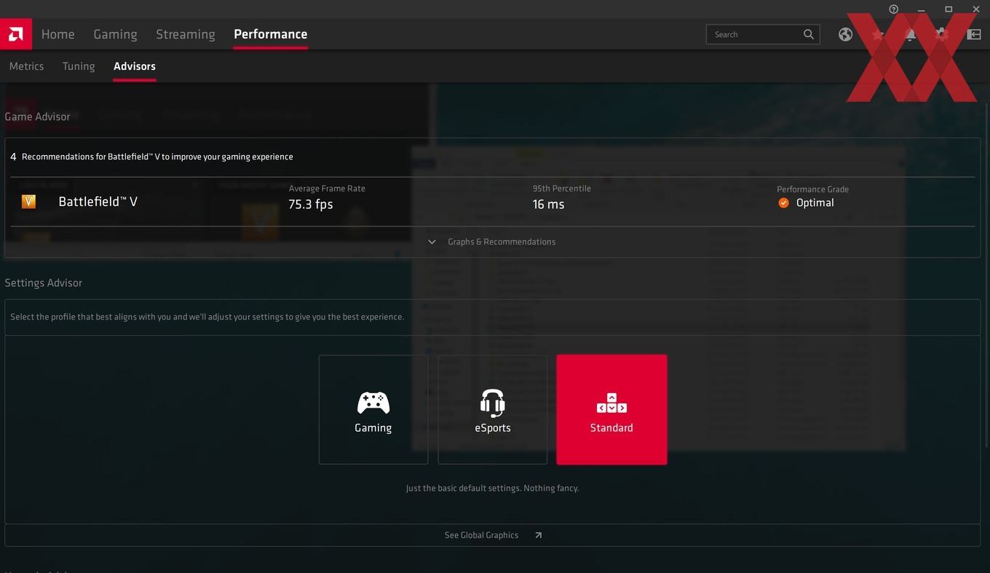990x573 pixels.
Task: Open the help question mark icon
Action: click(894, 9)
